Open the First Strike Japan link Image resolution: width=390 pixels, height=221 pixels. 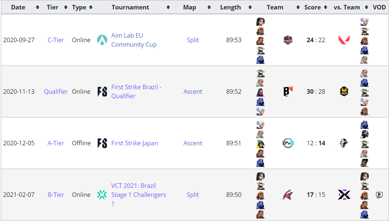click(134, 143)
